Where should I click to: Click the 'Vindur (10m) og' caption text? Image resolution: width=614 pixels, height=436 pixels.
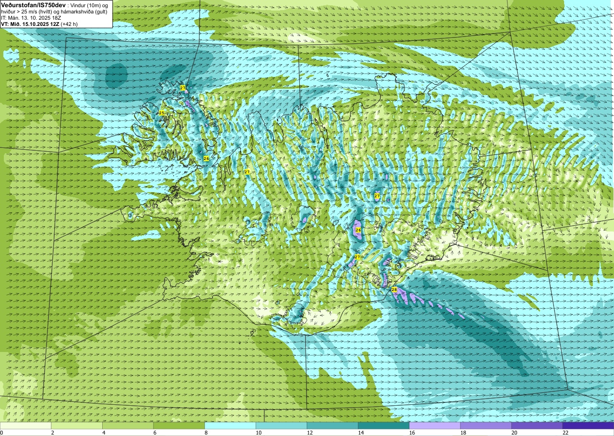[89, 5]
